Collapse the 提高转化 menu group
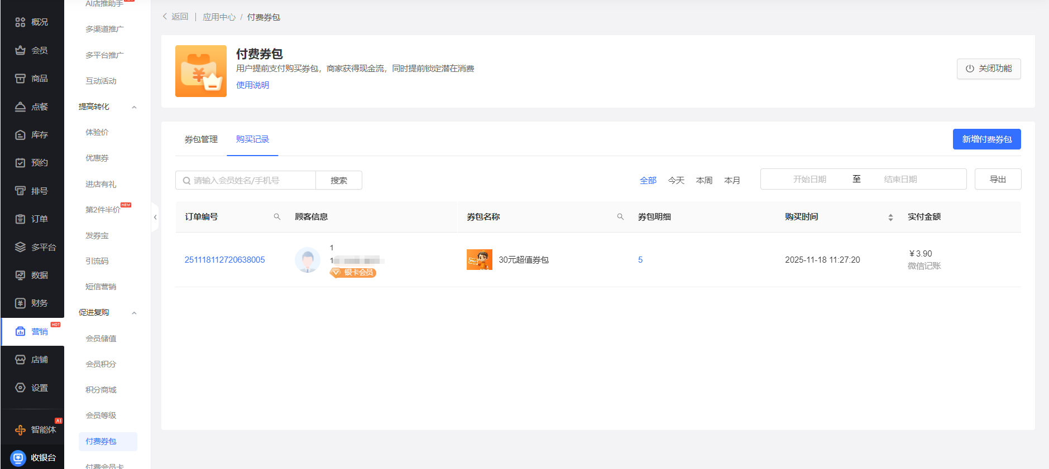Viewport: 1049px width, 469px height. coord(134,107)
